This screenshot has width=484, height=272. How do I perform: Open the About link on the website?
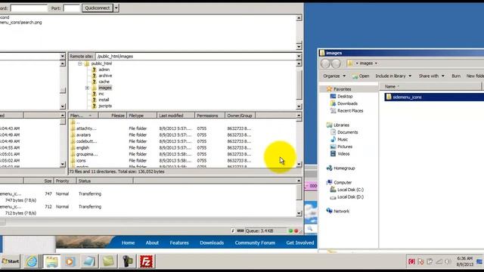(x=152, y=243)
